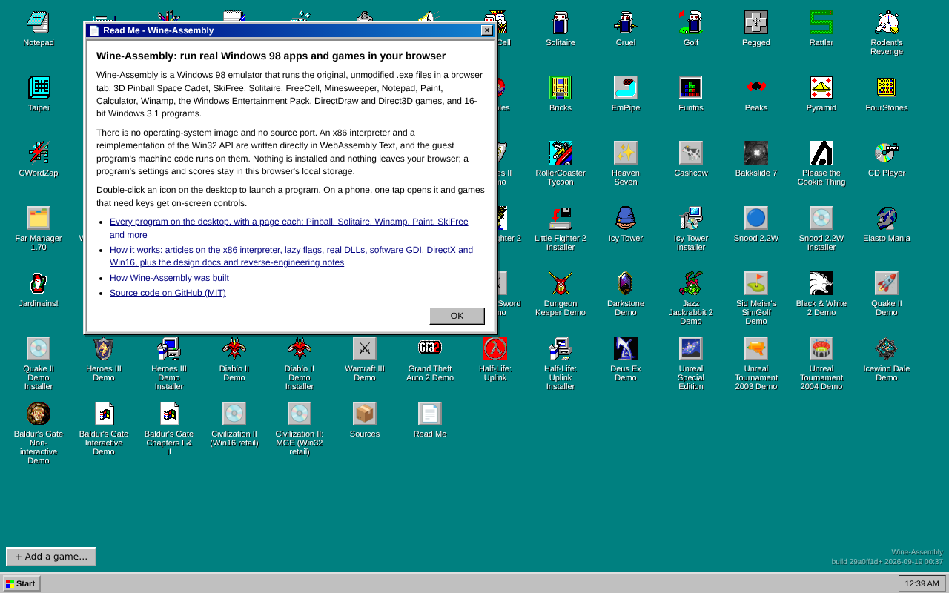
Task: Follow the 'How it works' articles link
Action: [291, 256]
